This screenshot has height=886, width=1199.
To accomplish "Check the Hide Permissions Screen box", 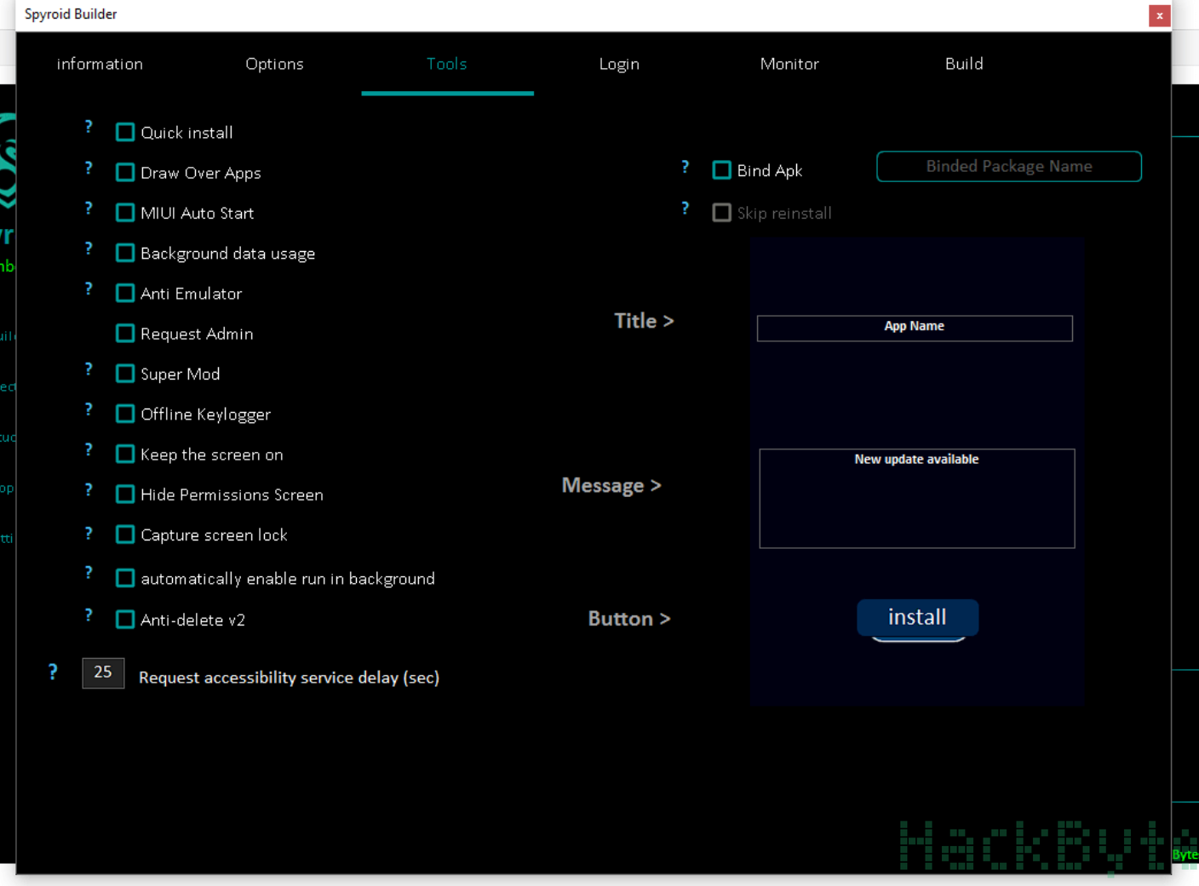I will tap(125, 494).
